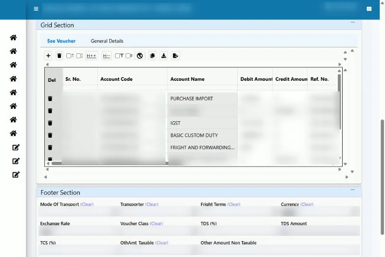Click the Credit Amount column header
This screenshot has width=385, height=257.
click(x=290, y=79)
